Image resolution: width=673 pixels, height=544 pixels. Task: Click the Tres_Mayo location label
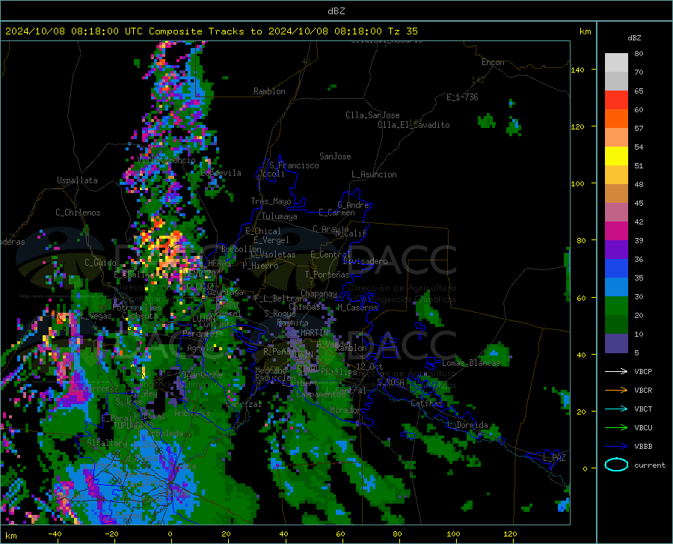[271, 201]
